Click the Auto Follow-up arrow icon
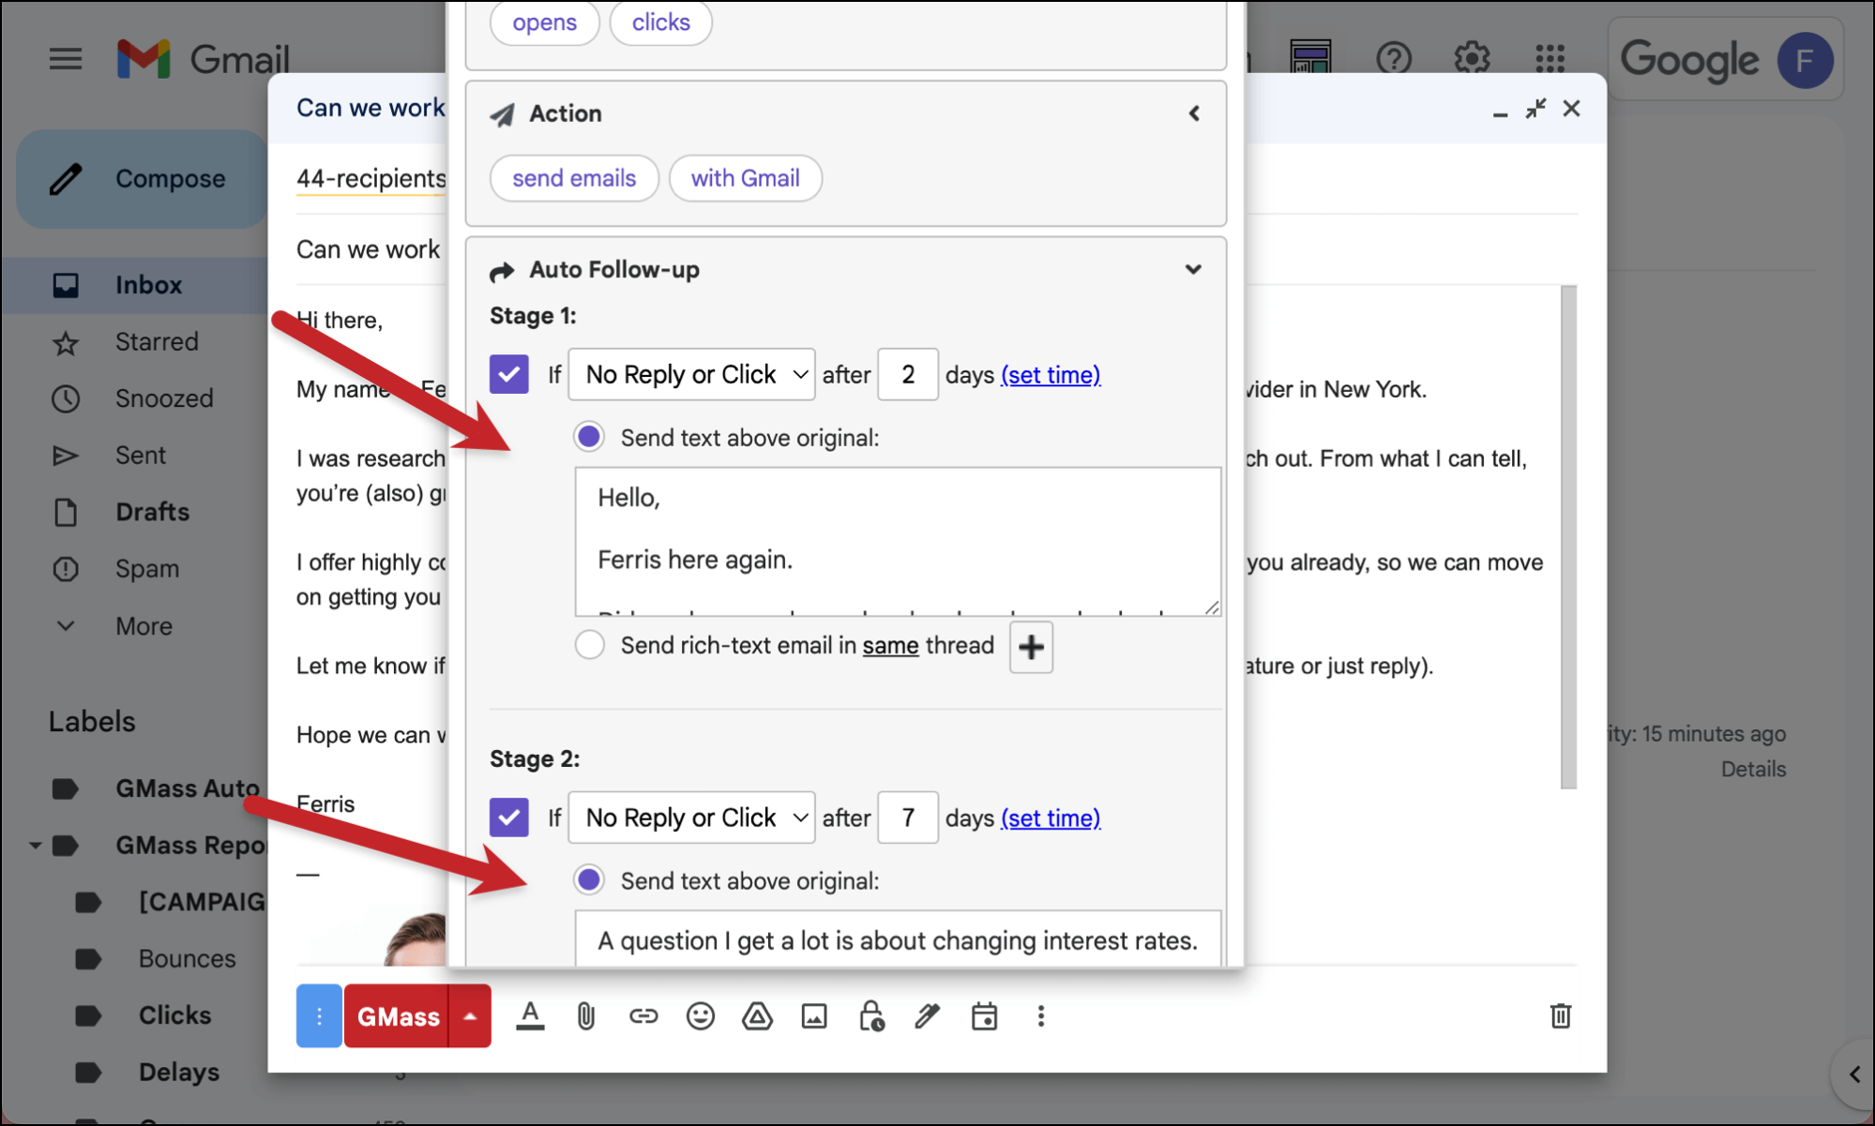 point(503,271)
